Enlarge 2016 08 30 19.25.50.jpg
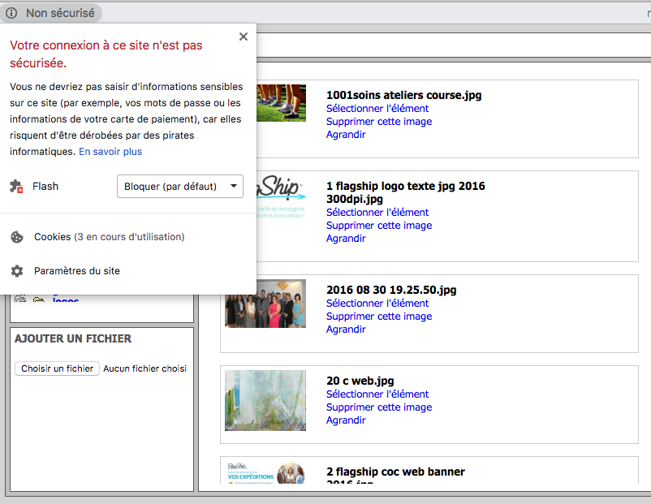This screenshot has width=651, height=504. pyautogui.click(x=346, y=330)
